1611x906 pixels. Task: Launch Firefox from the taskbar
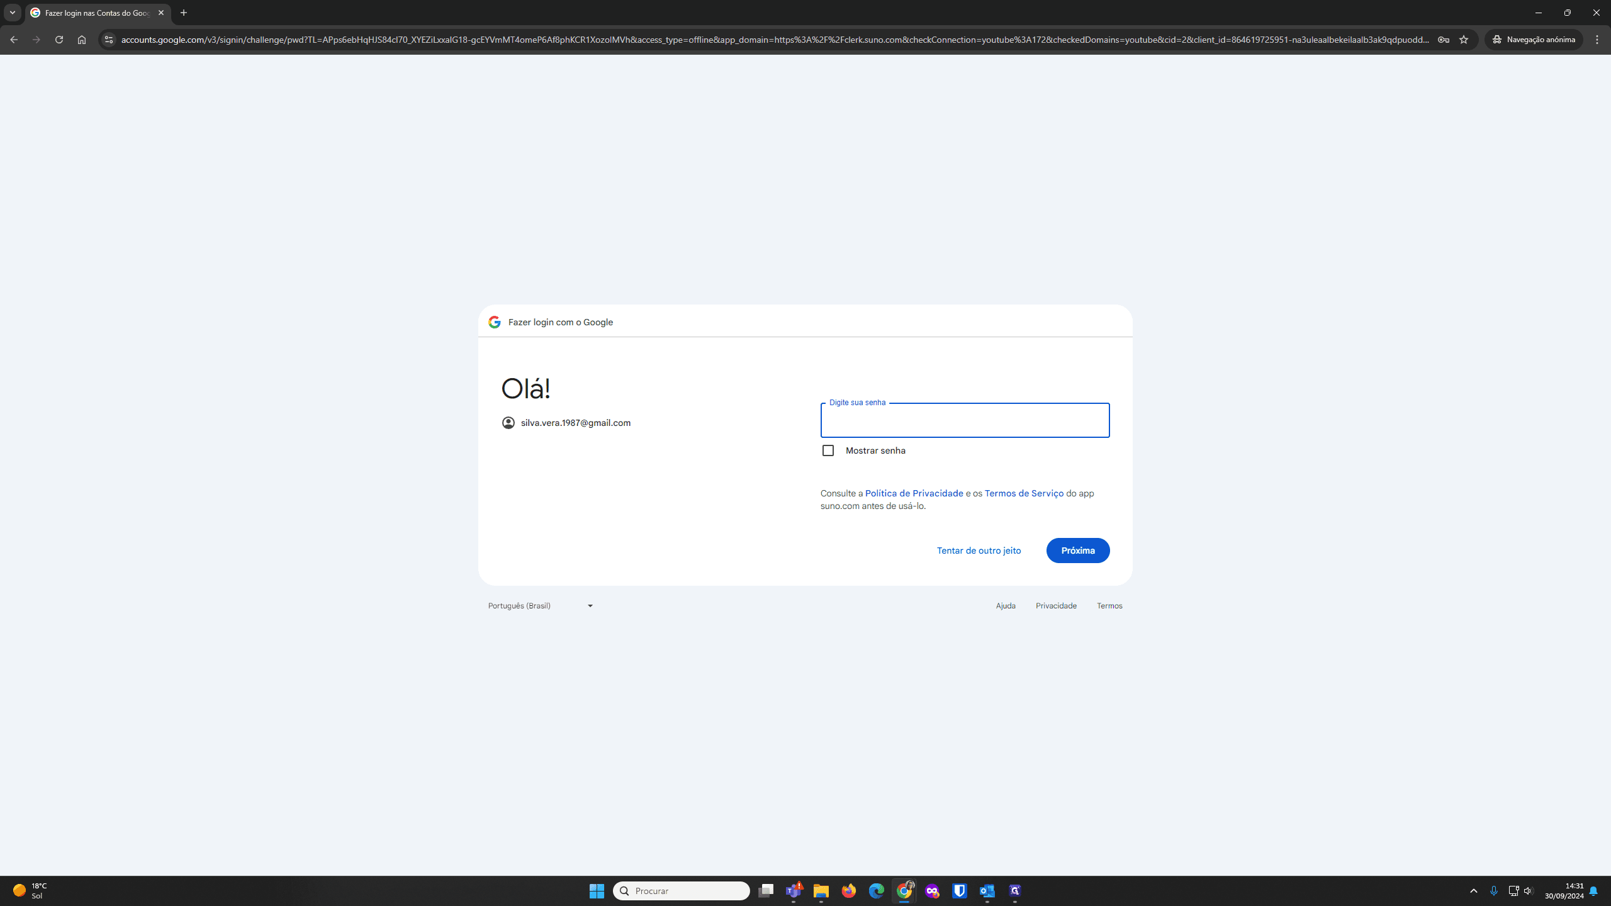[x=849, y=891]
